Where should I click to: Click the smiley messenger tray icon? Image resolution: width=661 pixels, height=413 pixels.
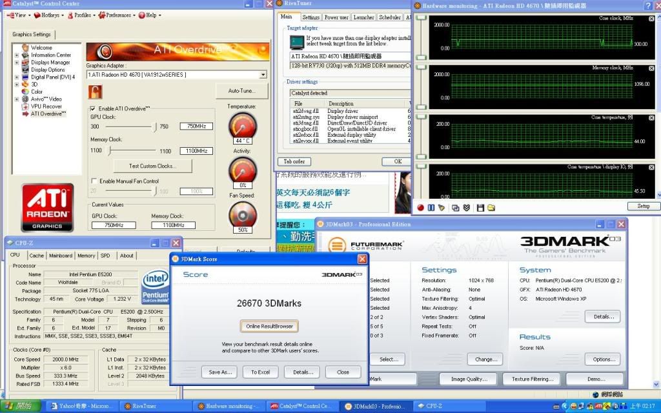(573, 407)
